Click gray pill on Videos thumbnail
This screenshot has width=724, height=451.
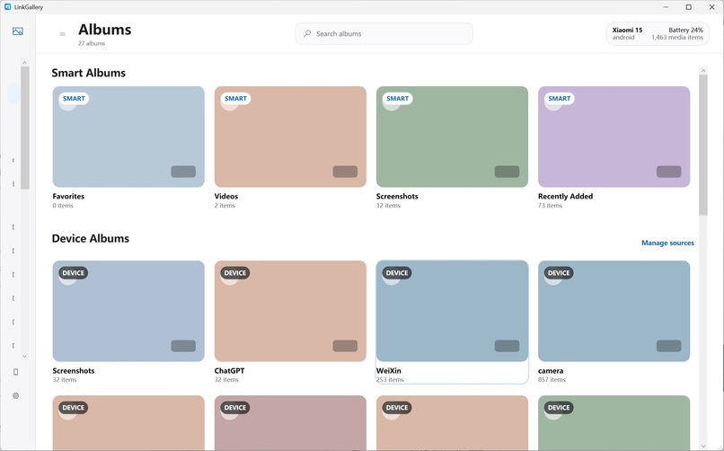[345, 172]
